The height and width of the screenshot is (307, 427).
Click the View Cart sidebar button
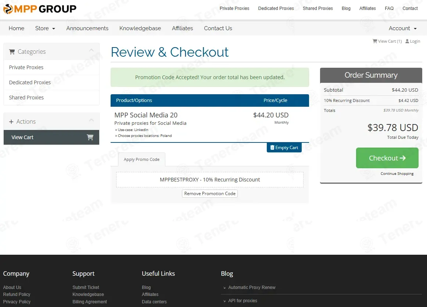tap(51, 137)
